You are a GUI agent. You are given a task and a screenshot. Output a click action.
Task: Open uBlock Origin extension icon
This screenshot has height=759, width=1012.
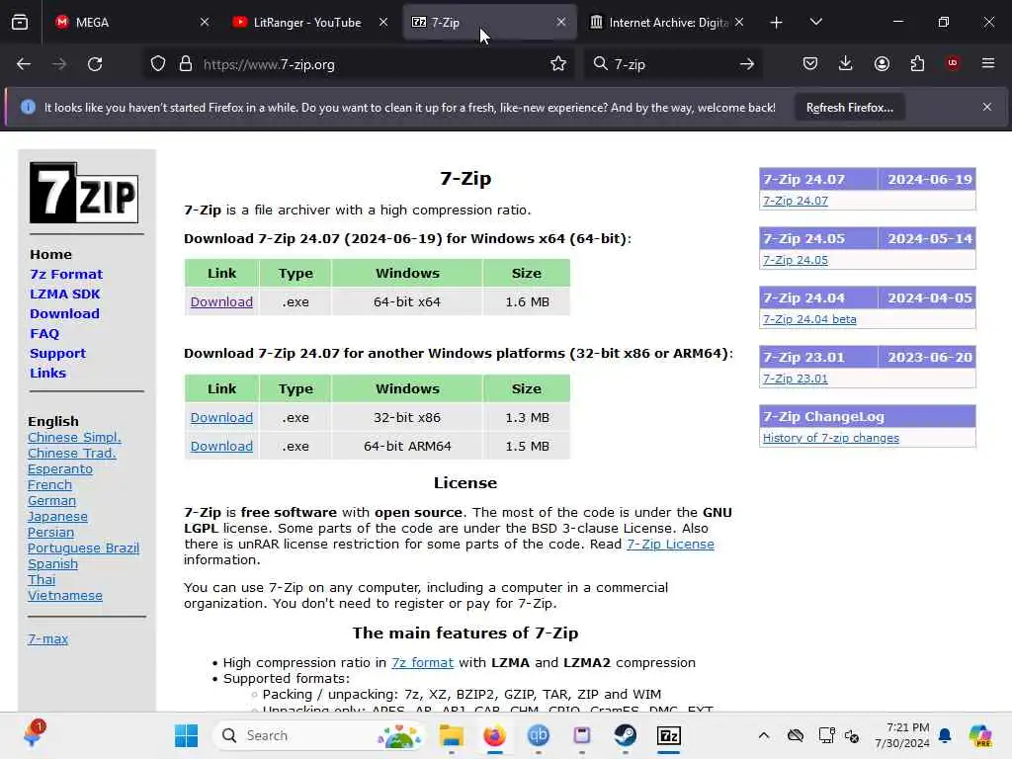click(x=953, y=63)
